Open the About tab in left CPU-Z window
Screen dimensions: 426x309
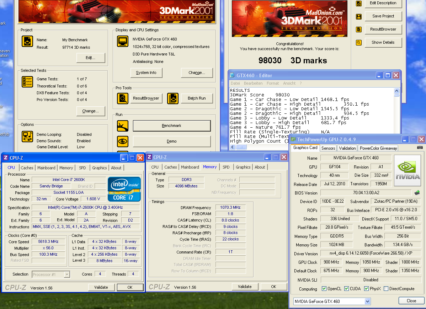[x=116, y=168]
